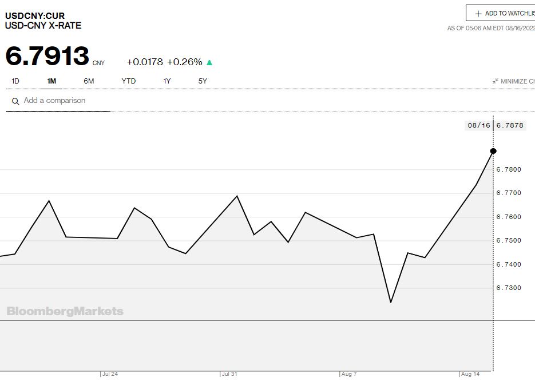The image size is (535, 381).
Task: Click the Jul 24 date marker
Action: (110, 374)
